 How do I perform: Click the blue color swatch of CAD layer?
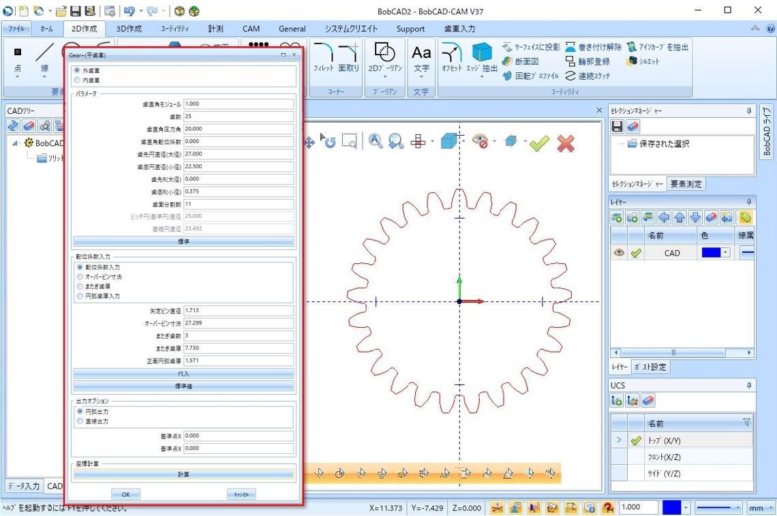pos(711,253)
